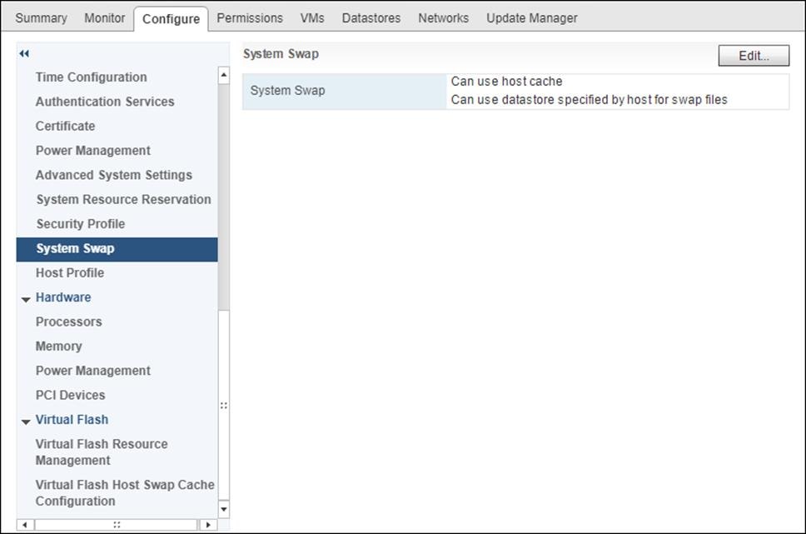Click the bottom horizontal scrollbar right arrow

206,526
